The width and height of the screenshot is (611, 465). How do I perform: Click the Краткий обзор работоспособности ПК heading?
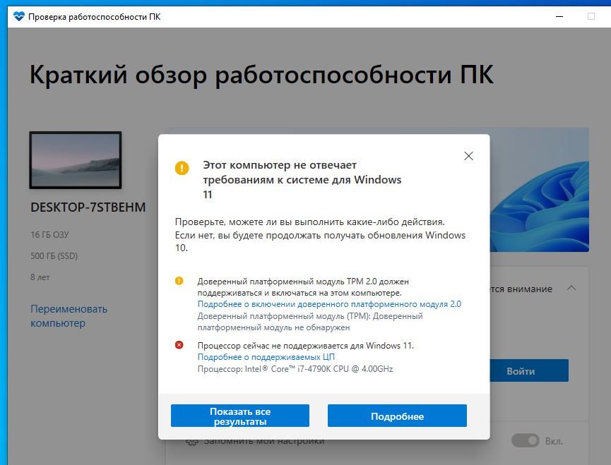pos(262,74)
